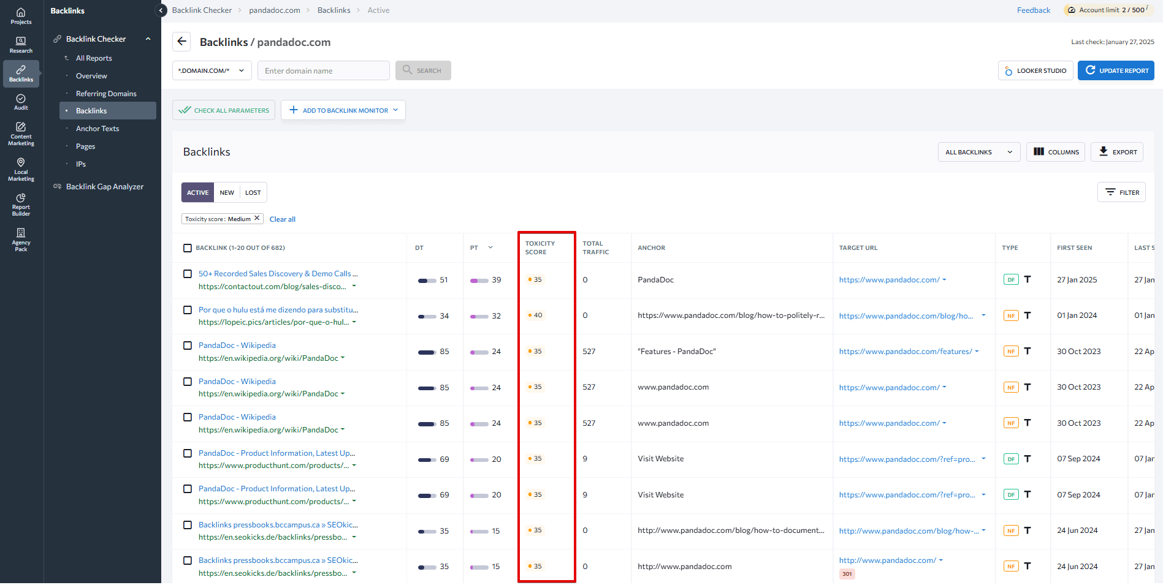
Task: Open Overview in sidebar
Action: pyautogui.click(x=91, y=76)
